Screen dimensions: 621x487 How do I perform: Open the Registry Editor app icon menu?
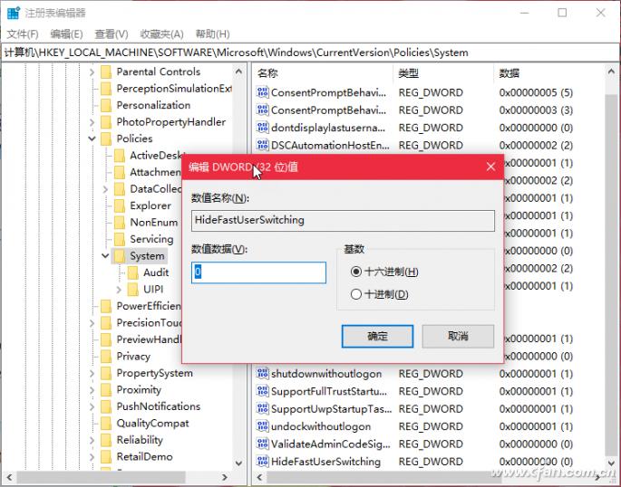(13, 13)
